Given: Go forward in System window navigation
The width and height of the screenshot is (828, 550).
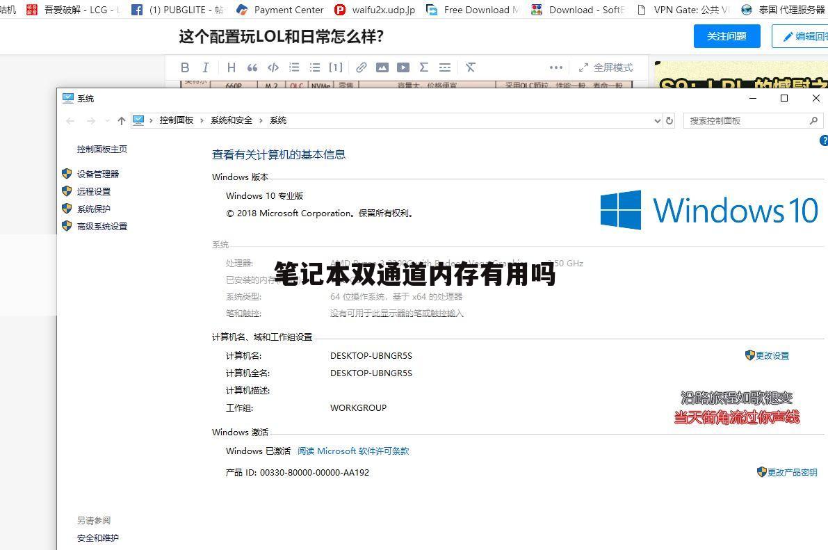Looking at the screenshot, I should pyautogui.click(x=91, y=121).
